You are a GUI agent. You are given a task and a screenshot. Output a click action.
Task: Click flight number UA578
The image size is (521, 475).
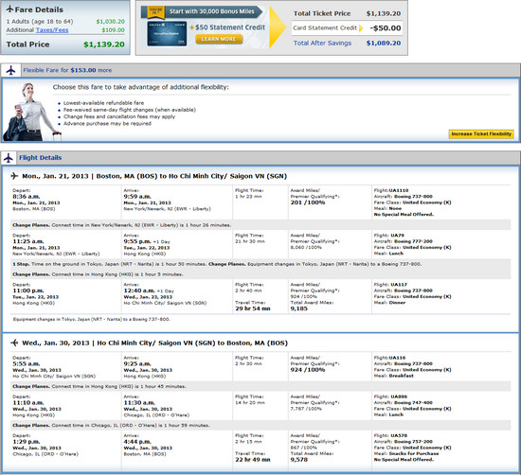pos(399,435)
